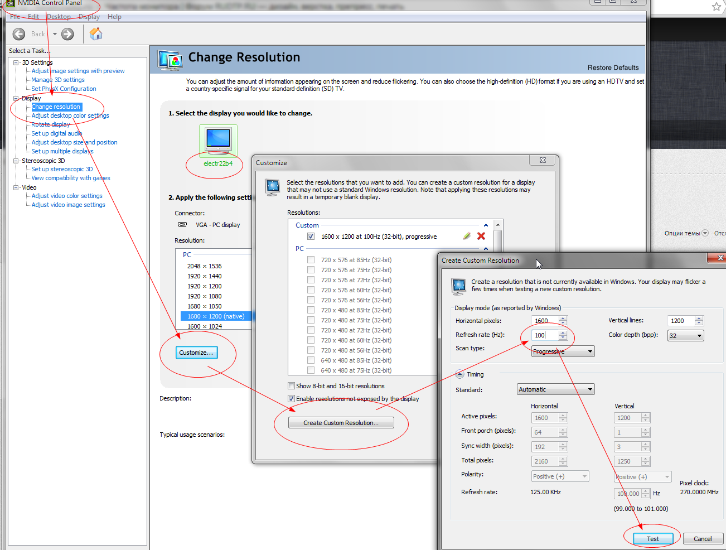Open the Display menu

click(89, 17)
